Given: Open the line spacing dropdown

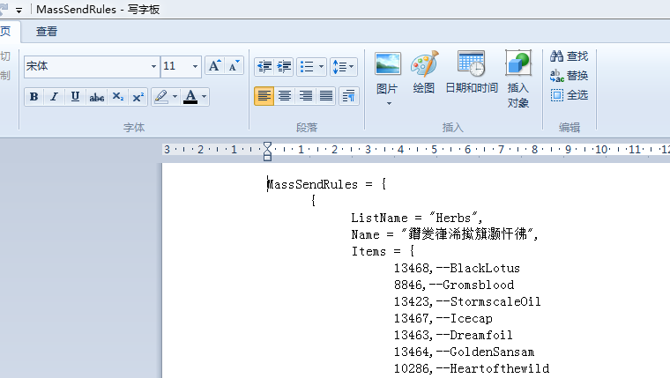Looking at the screenshot, I should [x=343, y=66].
